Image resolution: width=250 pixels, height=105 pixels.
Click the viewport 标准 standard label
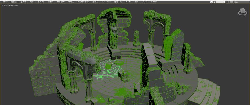point(11,6)
